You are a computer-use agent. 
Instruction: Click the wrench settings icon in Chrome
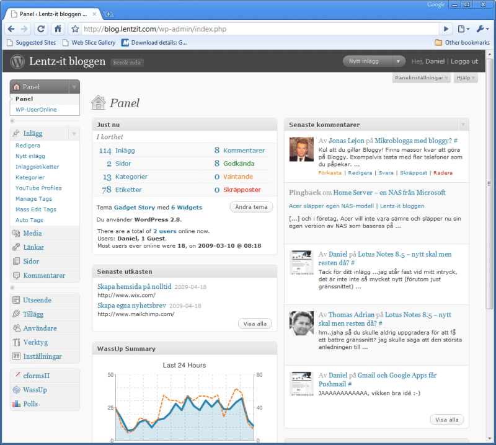(x=483, y=29)
